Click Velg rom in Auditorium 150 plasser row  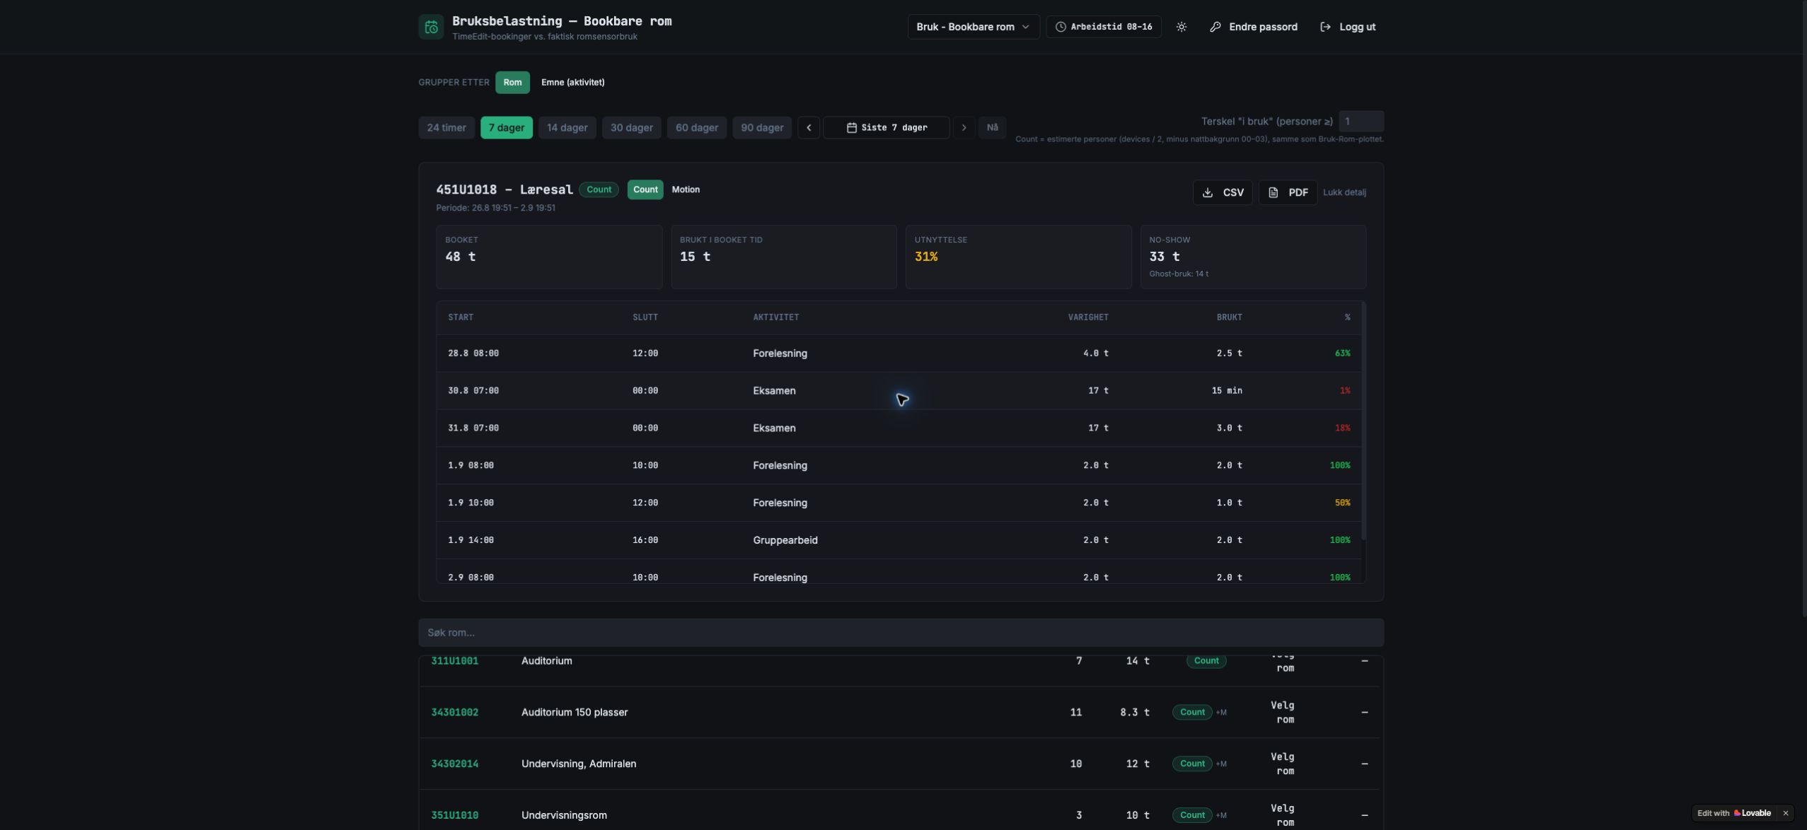coord(1282,713)
